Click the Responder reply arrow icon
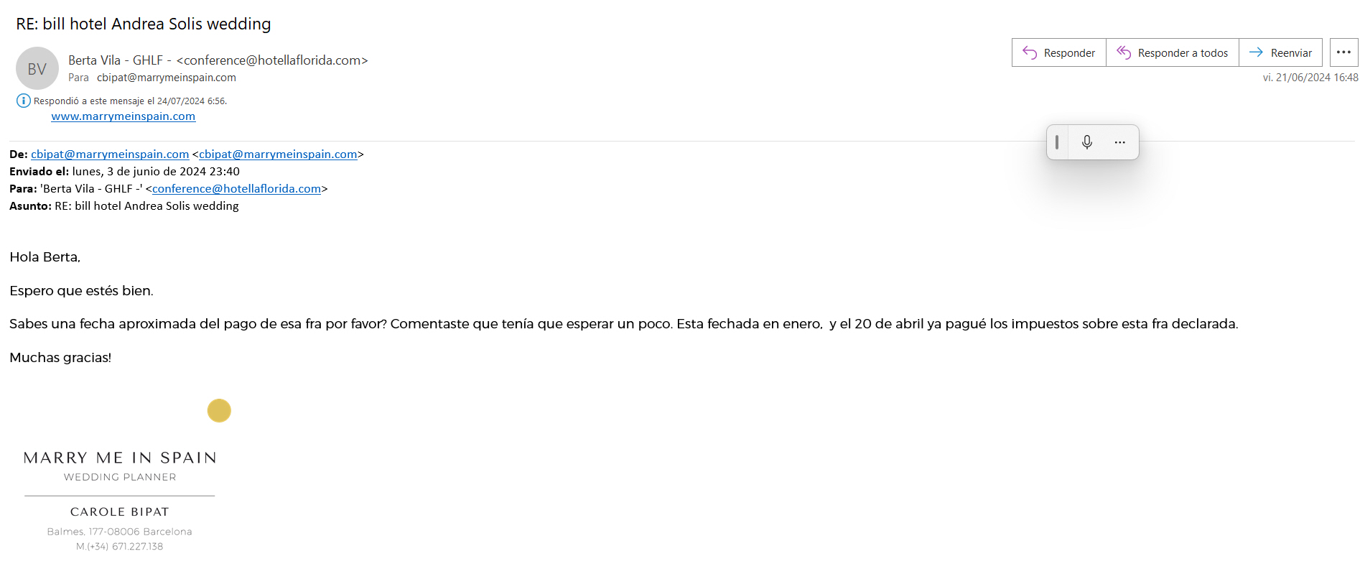The image size is (1360, 564). coord(1030,52)
